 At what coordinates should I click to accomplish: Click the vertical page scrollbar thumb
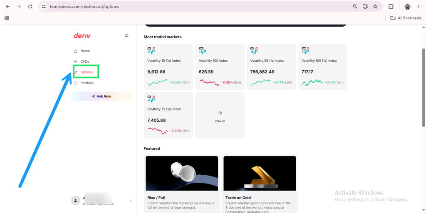(x=423, y=88)
